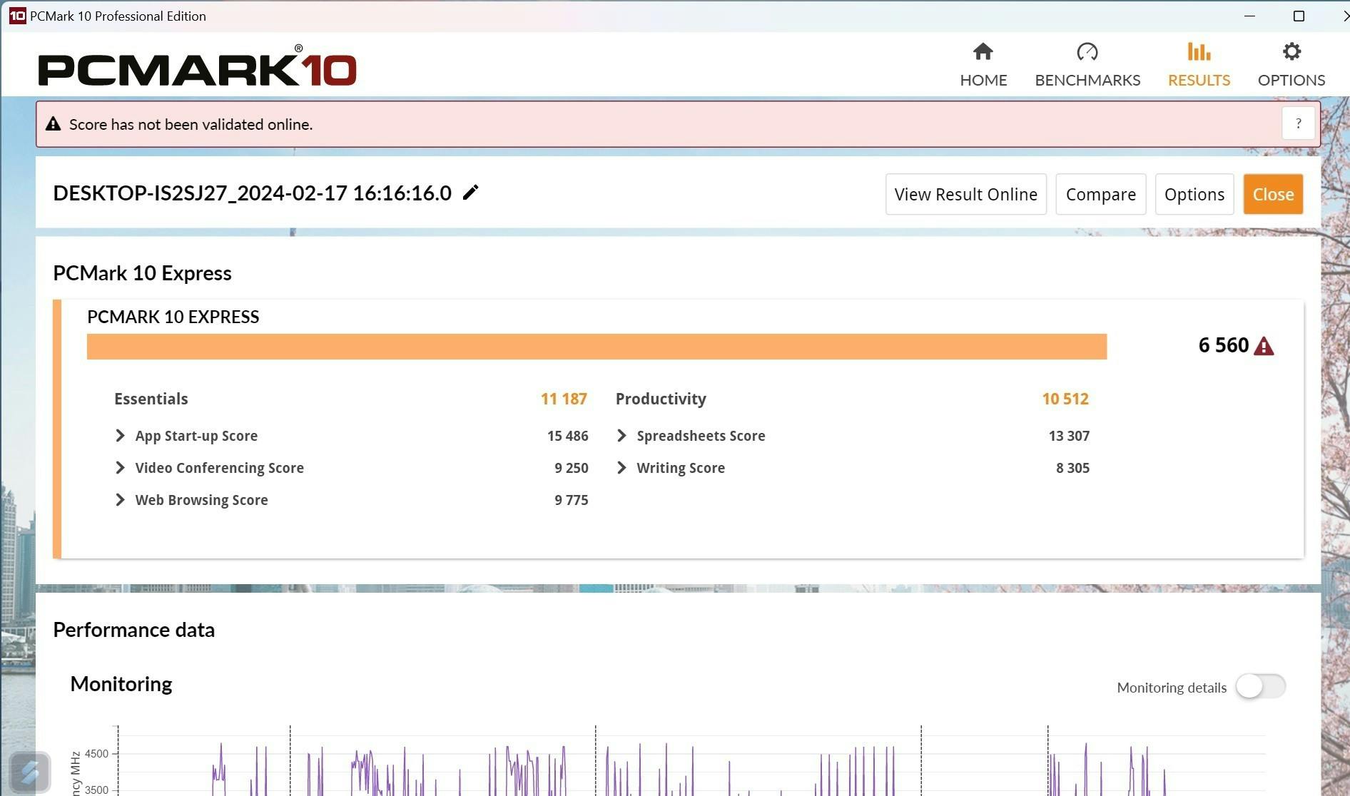The height and width of the screenshot is (796, 1350).
Task: Expand Spreadsheets Score details
Action: click(621, 436)
